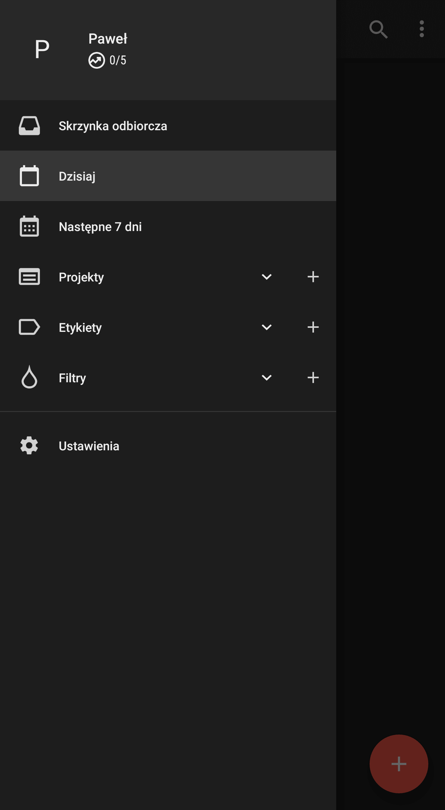445x810 pixels.
Task: Open the three-dot overflow menu
Action: pos(422,29)
